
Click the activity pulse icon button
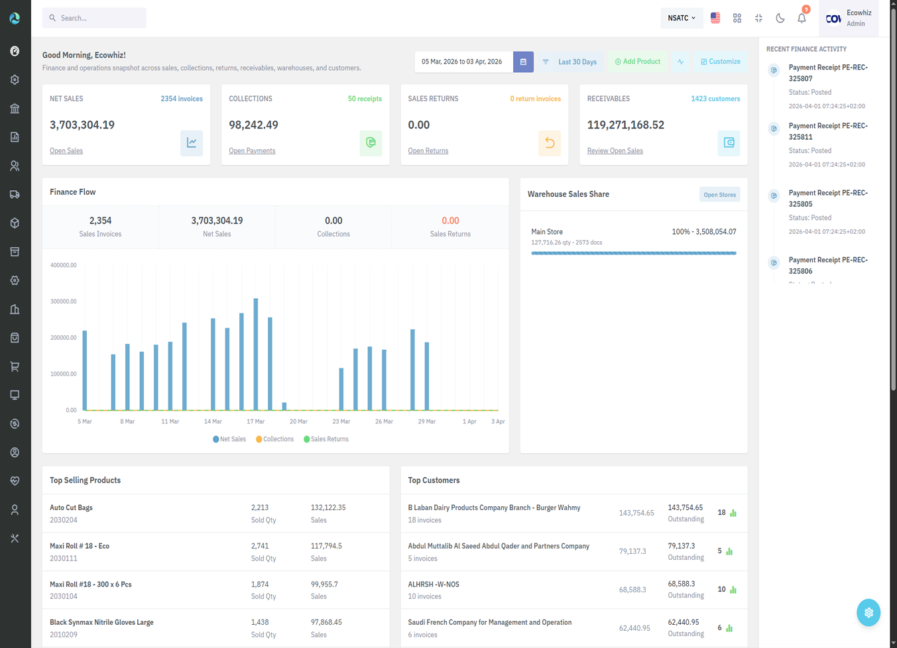680,62
